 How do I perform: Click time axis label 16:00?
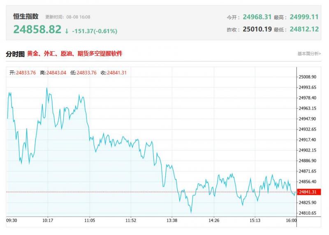(x=291, y=221)
